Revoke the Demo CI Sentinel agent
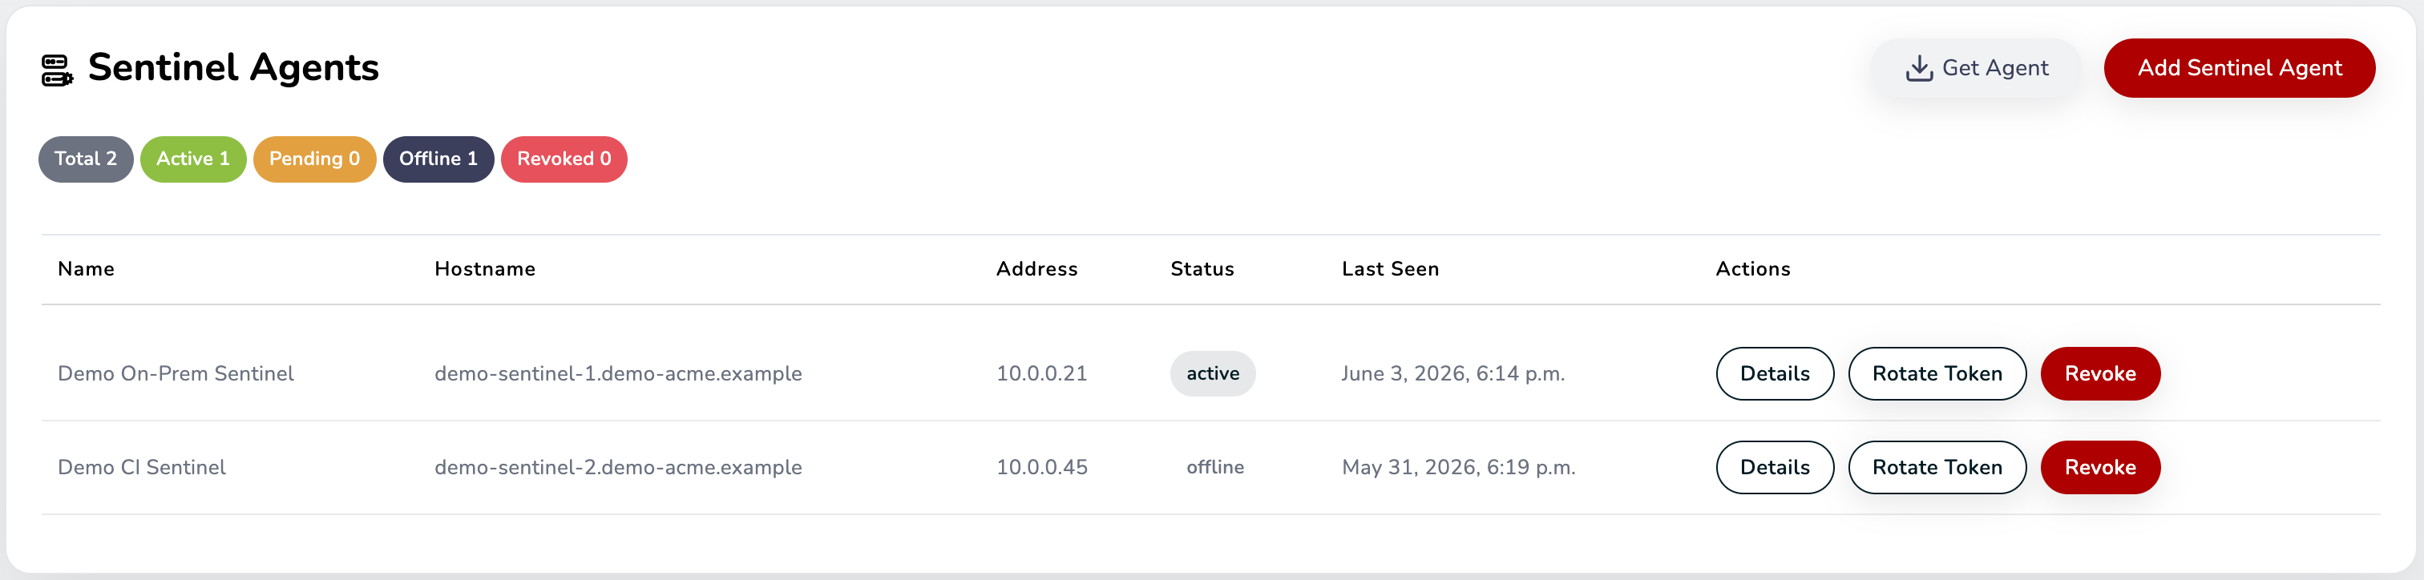The image size is (2424, 580). tap(2099, 467)
